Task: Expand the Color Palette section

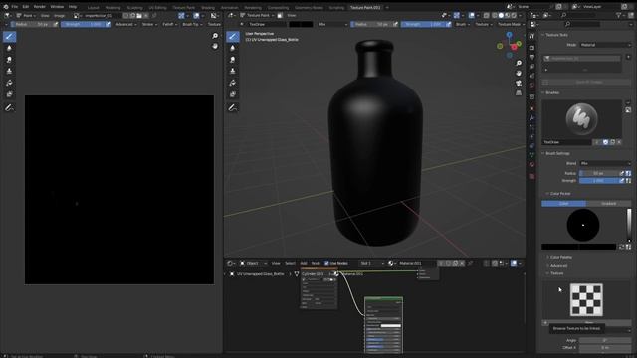Action: pos(561,257)
